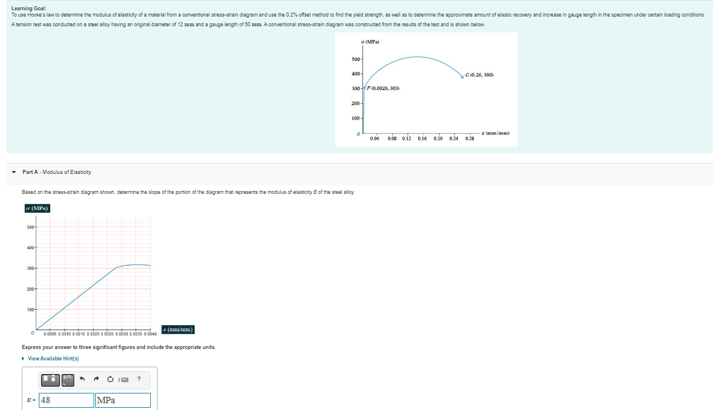The height and width of the screenshot is (410, 713).
Task: Collapse the Part A section triangle
Action: 13,172
